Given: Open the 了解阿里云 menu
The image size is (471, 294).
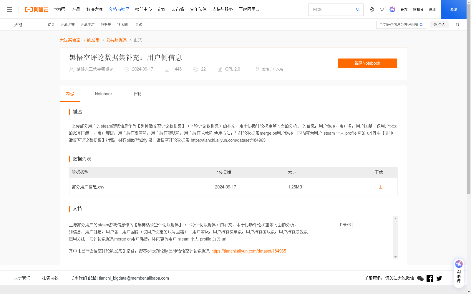Looking at the screenshot, I should pyautogui.click(x=249, y=9).
